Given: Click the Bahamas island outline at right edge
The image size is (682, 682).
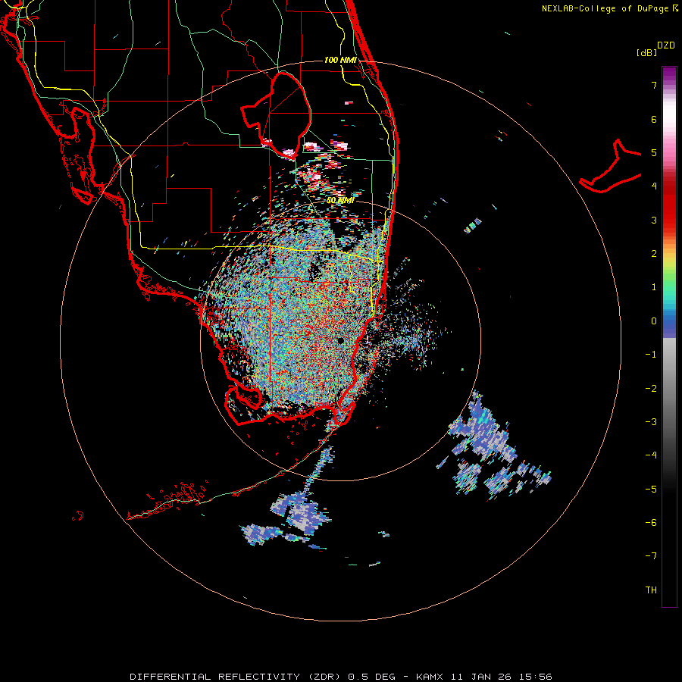Looking at the screenshot, I should point(611,167).
